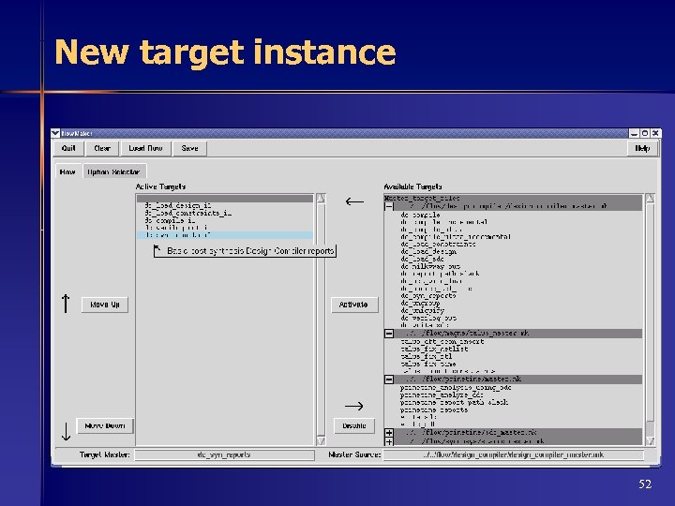Click the Activate button
Screen dimensions: 675x506
pyautogui.click(x=353, y=305)
